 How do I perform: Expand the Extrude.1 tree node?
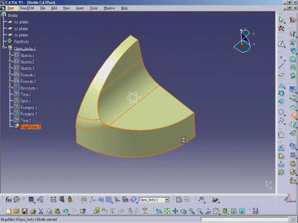10,74
